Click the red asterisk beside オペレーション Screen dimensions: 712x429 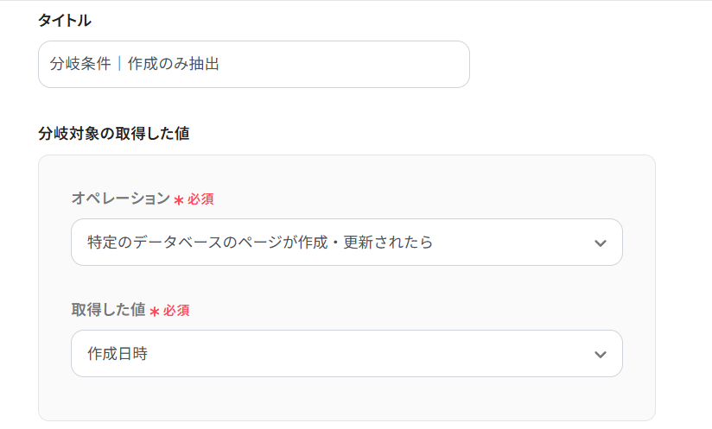click(x=179, y=200)
